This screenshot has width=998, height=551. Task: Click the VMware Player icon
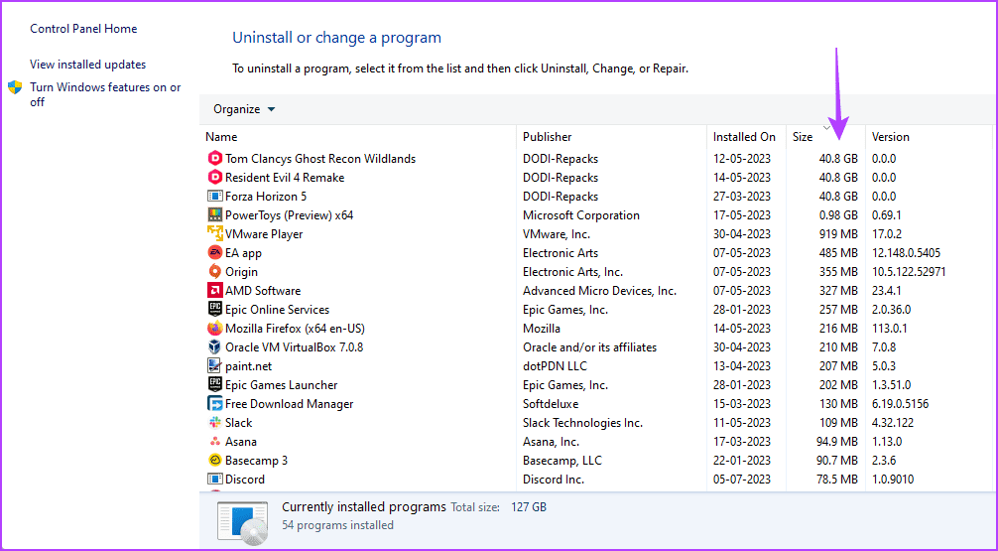215,233
